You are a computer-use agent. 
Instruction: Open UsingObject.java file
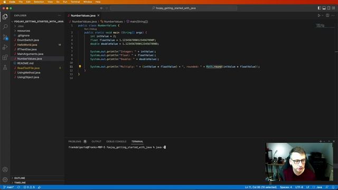37,77
